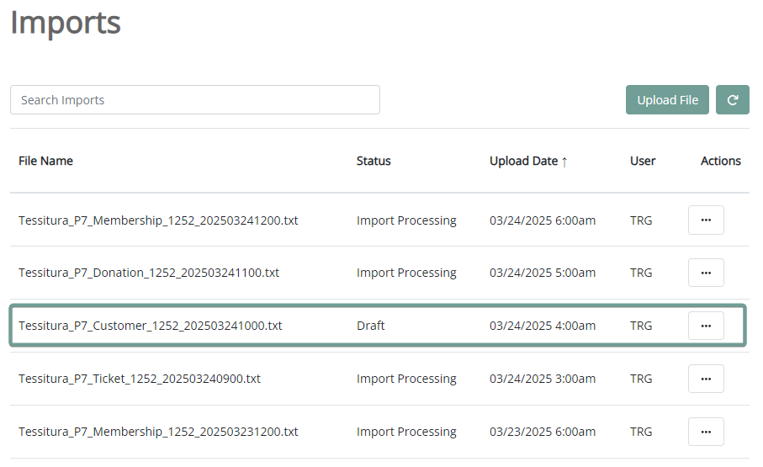The height and width of the screenshot is (467, 763).
Task: Click the Draft status of Customer import
Action: (371, 326)
